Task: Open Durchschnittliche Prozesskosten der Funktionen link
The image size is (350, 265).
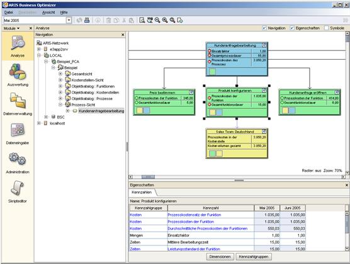Action: 207,228
